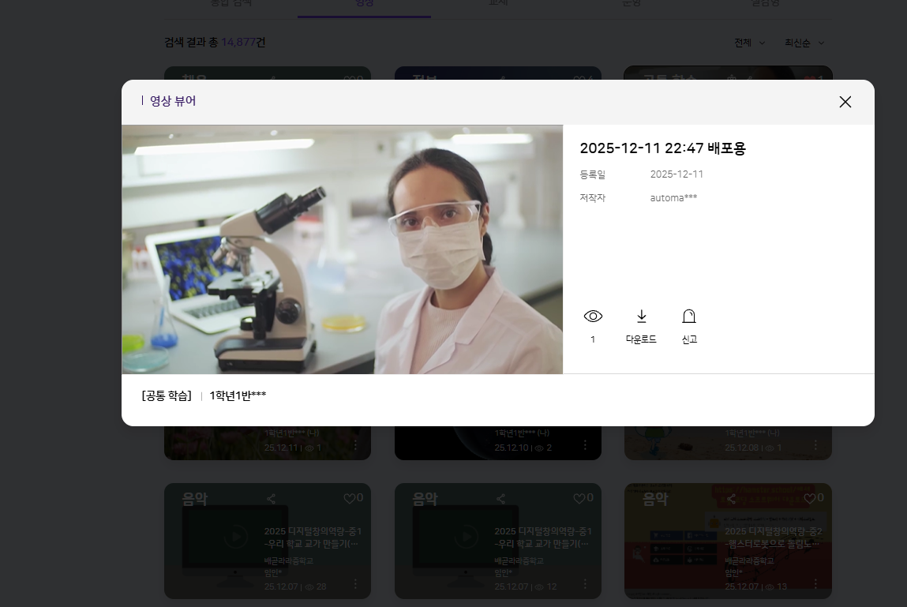Play the lab scientist video preview
This screenshot has height=607, width=907.
pyautogui.click(x=342, y=249)
